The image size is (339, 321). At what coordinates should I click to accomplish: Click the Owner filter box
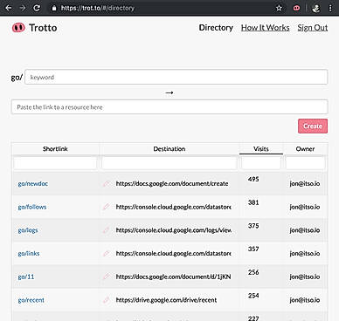pos(305,163)
